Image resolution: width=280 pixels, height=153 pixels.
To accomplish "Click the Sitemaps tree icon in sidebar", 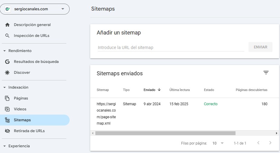I will coord(7,120).
